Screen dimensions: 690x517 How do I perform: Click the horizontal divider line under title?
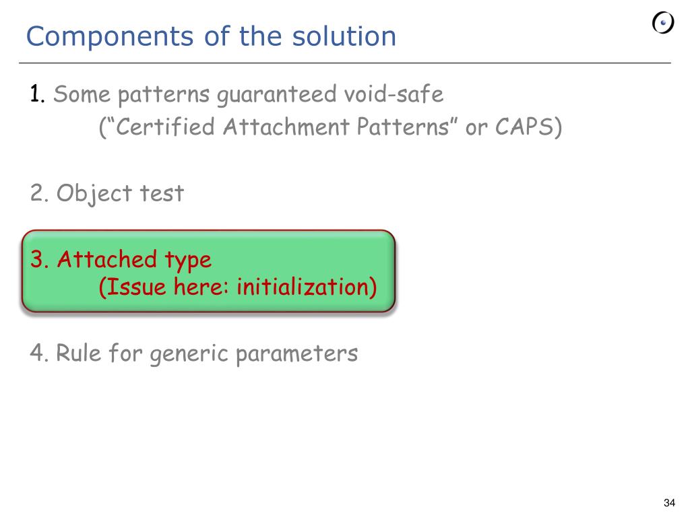(x=344, y=63)
